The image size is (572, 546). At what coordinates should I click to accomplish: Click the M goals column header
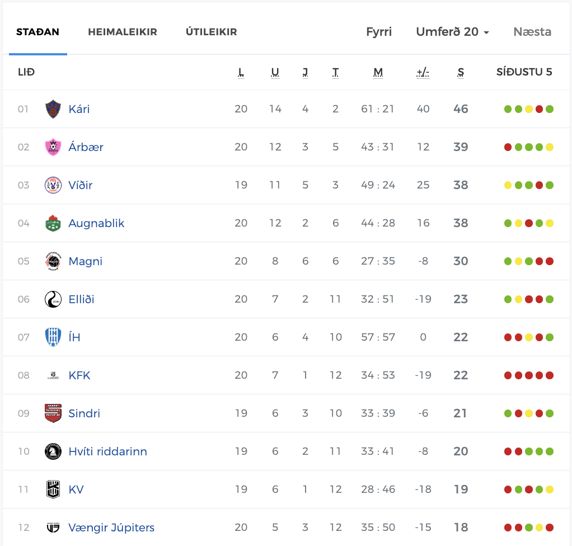(x=378, y=72)
